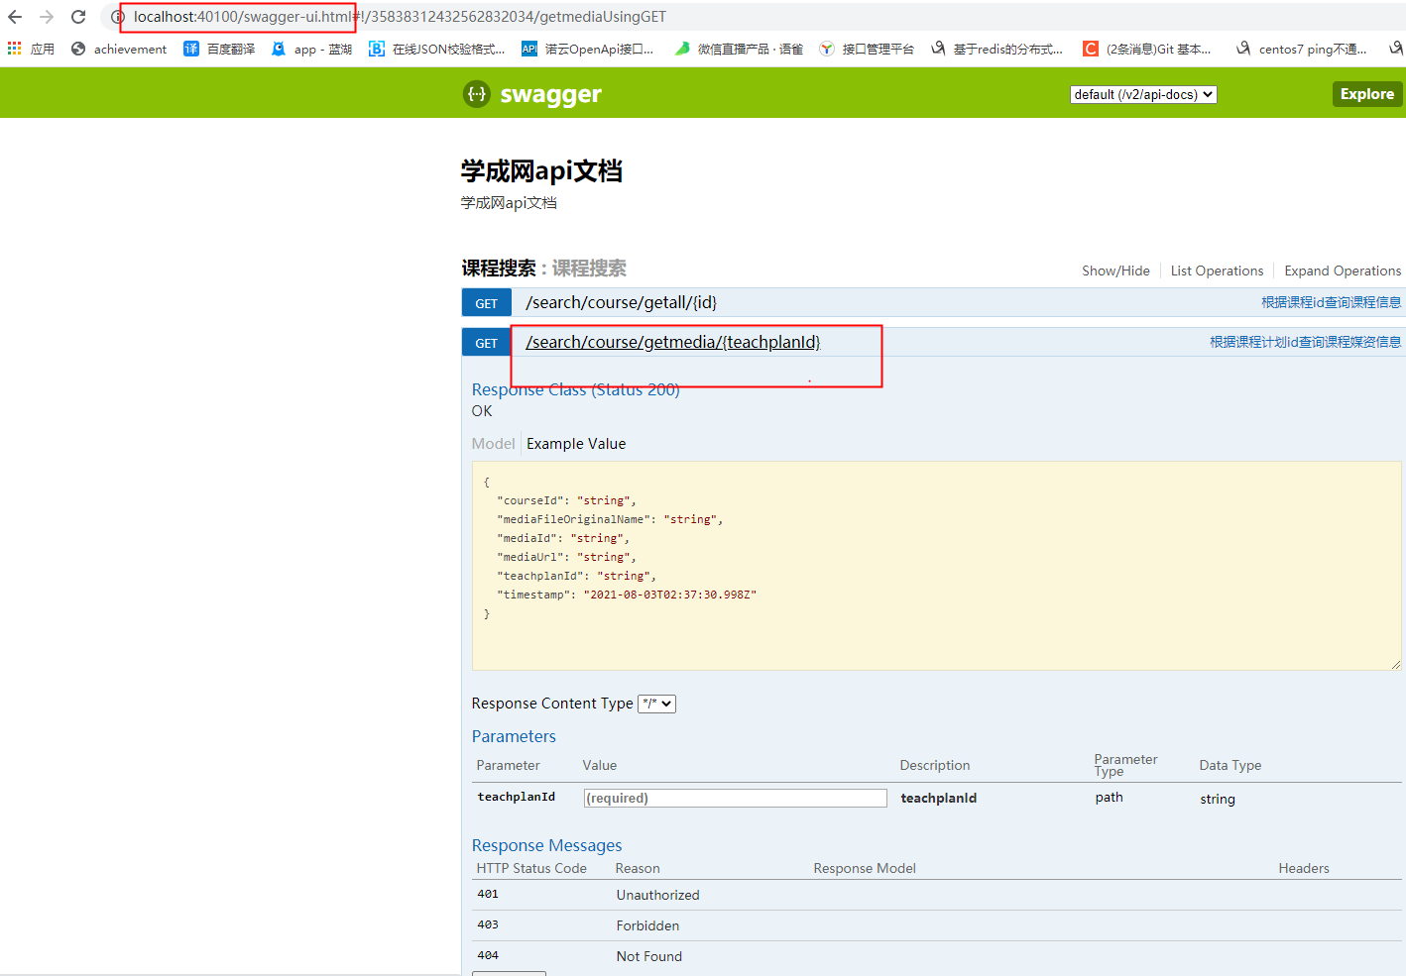Click the "courseId" line in example JSON
The width and height of the screenshot is (1406, 976).
tap(567, 500)
